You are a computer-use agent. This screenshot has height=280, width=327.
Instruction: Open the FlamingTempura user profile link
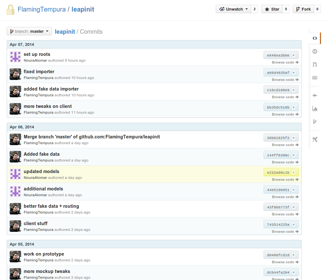tap(41, 9)
